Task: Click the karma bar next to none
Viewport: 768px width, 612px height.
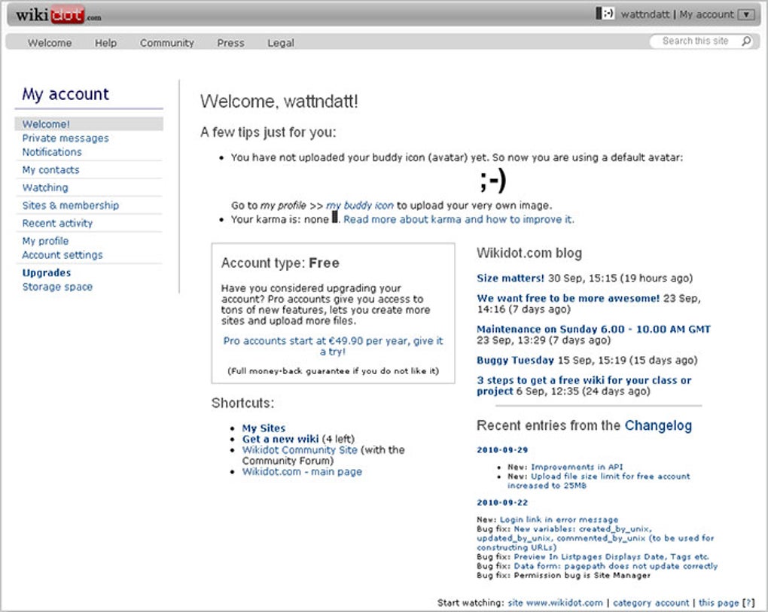Action: pos(332,219)
